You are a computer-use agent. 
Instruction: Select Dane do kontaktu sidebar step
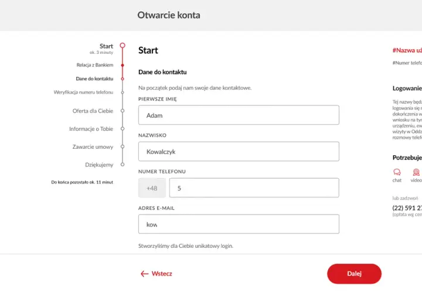(94, 79)
